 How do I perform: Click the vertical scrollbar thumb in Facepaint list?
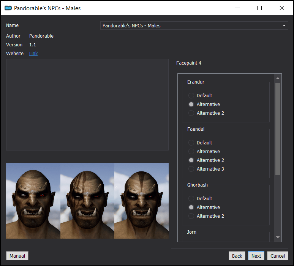278,129
